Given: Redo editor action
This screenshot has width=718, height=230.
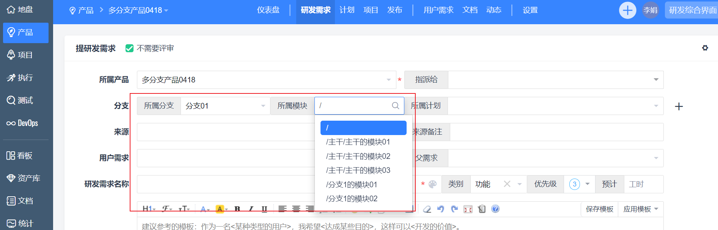Looking at the screenshot, I should coord(454,209).
